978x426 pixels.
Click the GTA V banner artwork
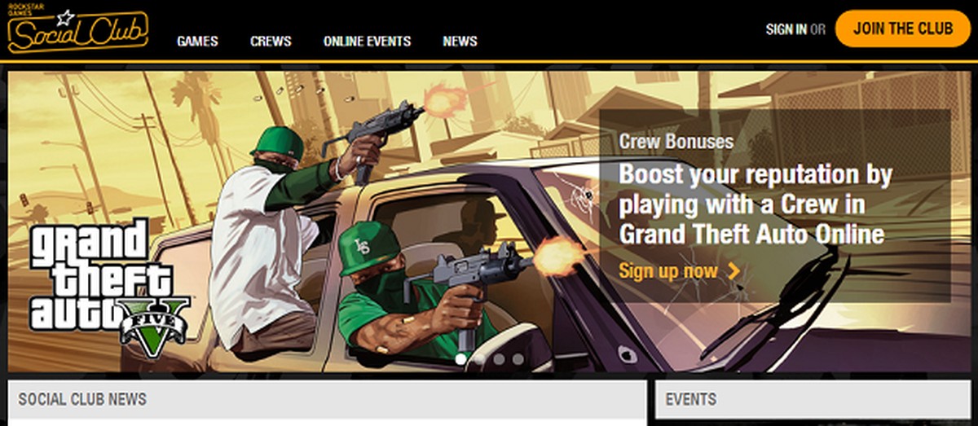[x=489, y=222]
